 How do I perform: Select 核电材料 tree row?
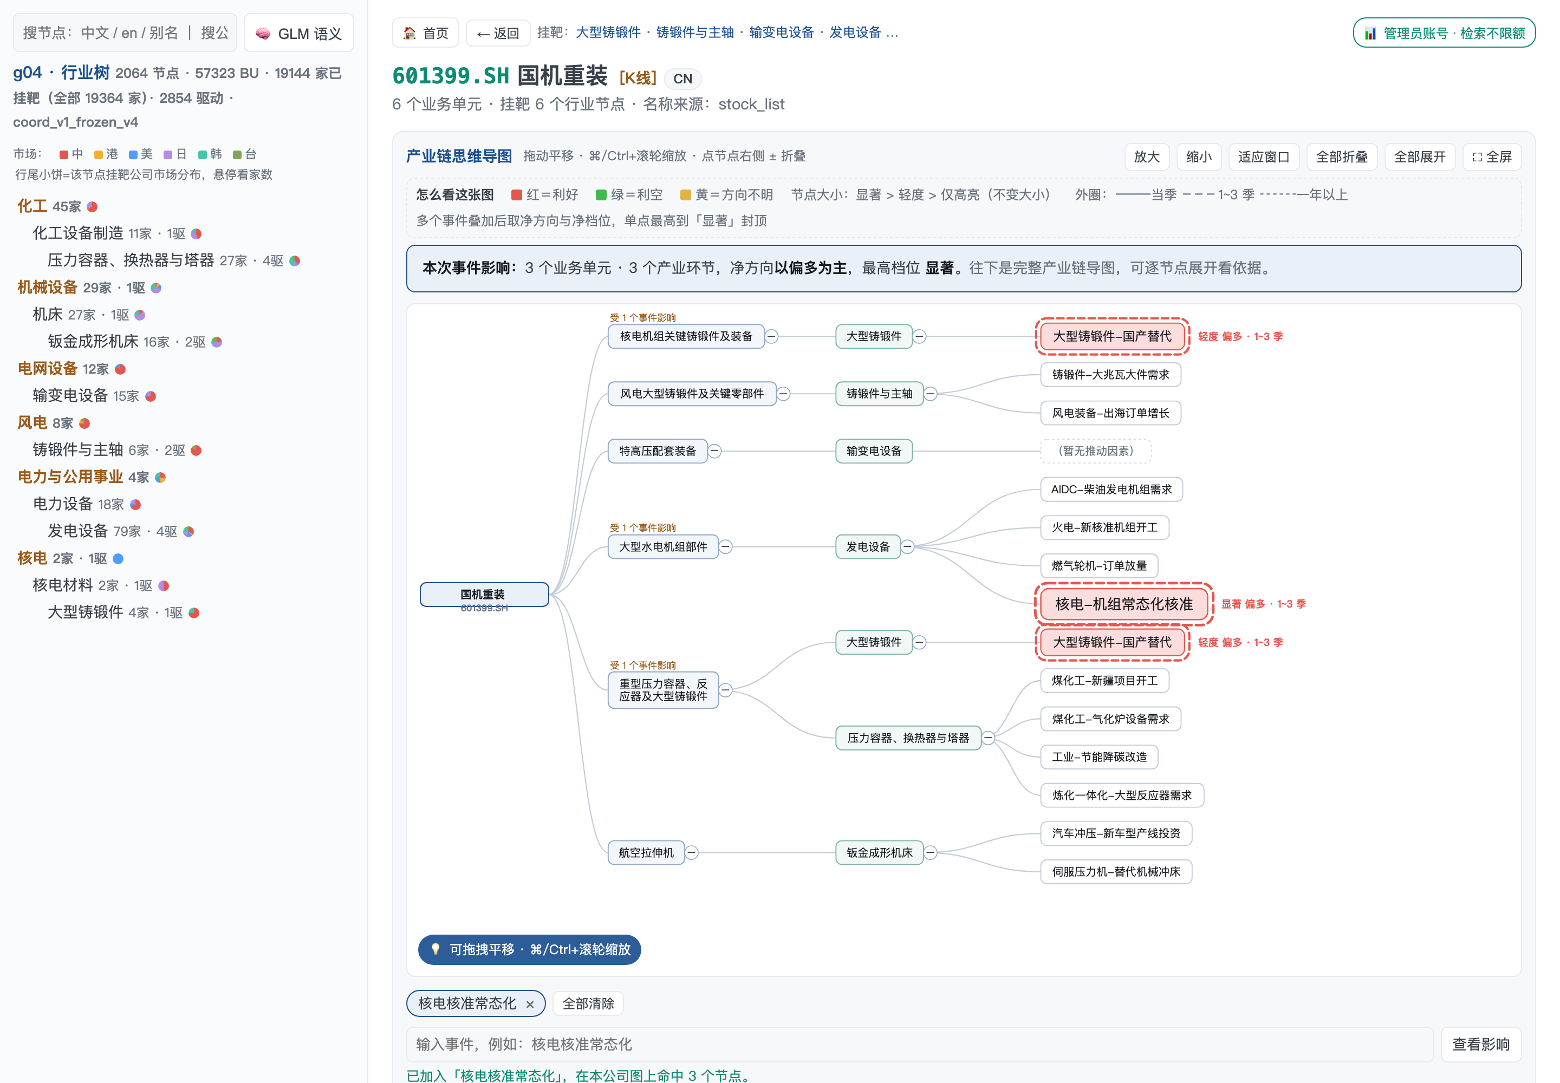(x=100, y=585)
